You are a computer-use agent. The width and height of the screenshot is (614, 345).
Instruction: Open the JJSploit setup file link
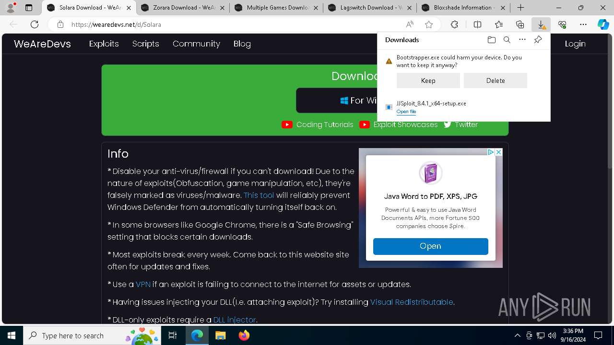(406, 112)
